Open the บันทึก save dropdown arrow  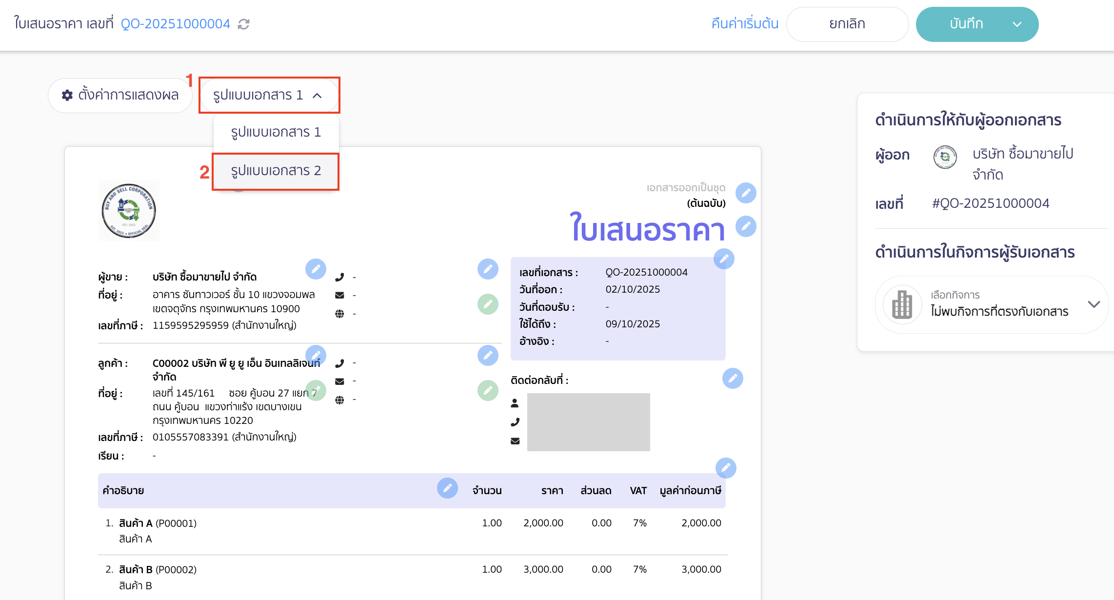click(1018, 23)
